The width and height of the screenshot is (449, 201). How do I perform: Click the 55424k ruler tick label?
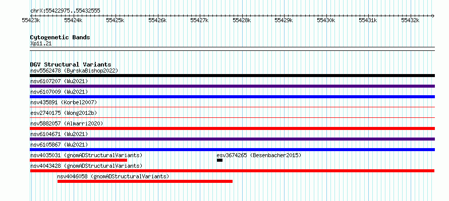[x=73, y=20]
